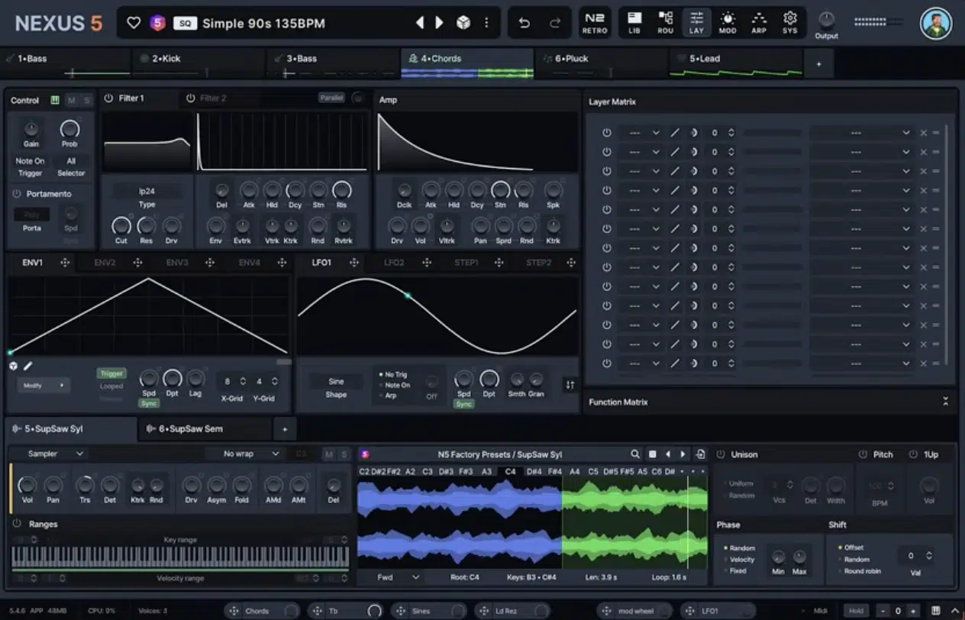The width and height of the screenshot is (965, 620).
Task: Open the preset three-dot menu
Action: (x=486, y=23)
